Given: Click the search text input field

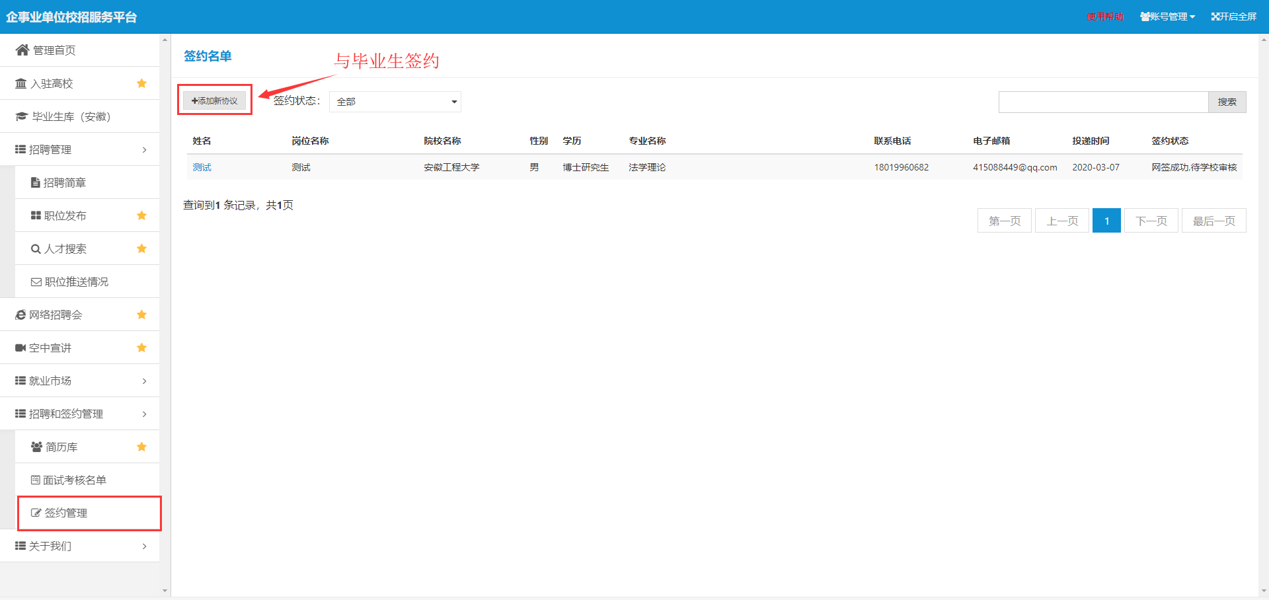Looking at the screenshot, I should [x=1102, y=102].
